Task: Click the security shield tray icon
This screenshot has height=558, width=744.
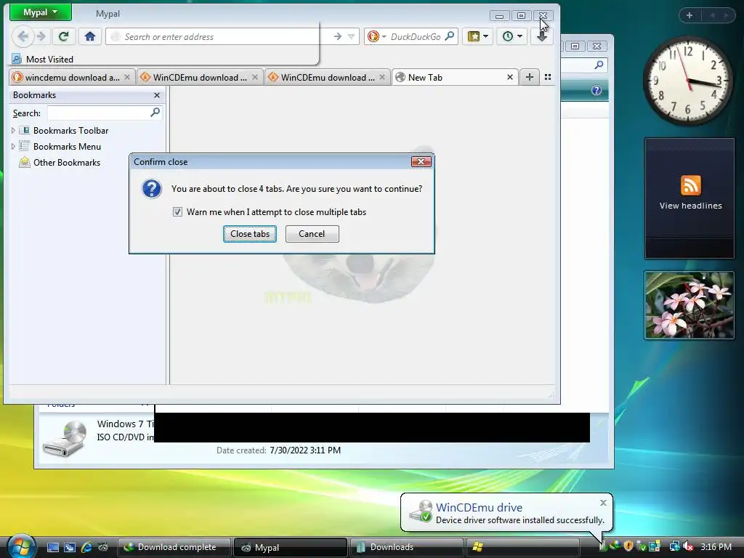Action: click(x=628, y=546)
